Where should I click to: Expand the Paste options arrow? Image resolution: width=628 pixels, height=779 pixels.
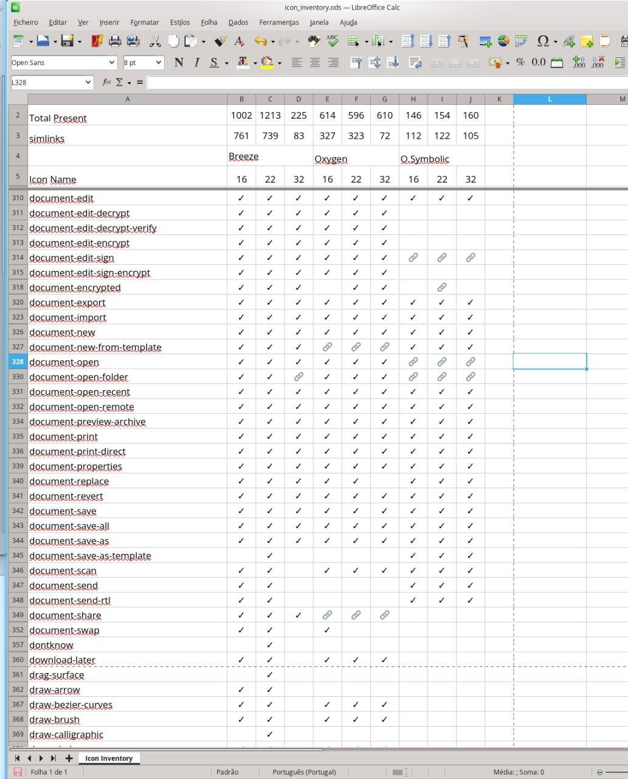pyautogui.click(x=204, y=41)
